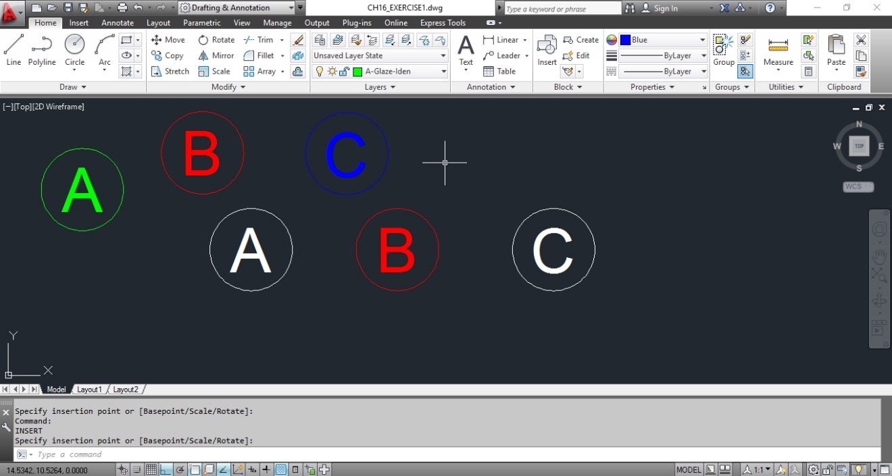Toggle Ortho Mode in status bar
Image resolution: width=892 pixels, height=476 pixels.
164,469
